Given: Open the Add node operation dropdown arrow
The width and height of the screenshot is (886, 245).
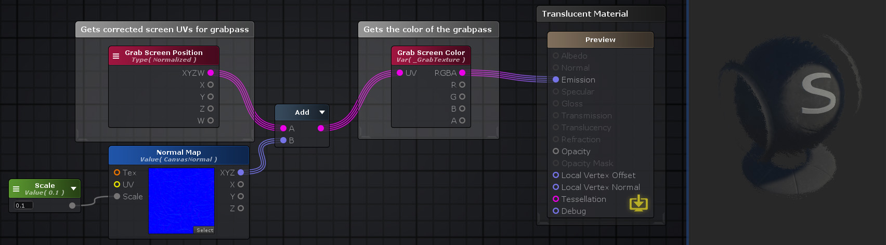Looking at the screenshot, I should click(322, 112).
